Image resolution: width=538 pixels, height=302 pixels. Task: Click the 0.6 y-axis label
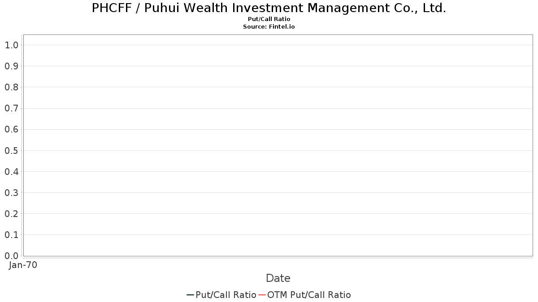click(12, 129)
